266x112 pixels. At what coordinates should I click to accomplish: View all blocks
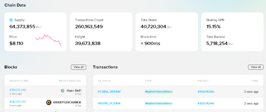tap(79, 67)
